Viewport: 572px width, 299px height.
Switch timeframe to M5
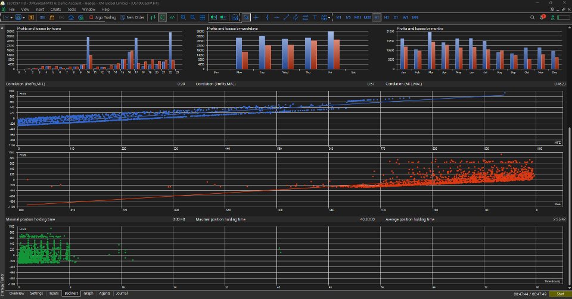point(348,17)
